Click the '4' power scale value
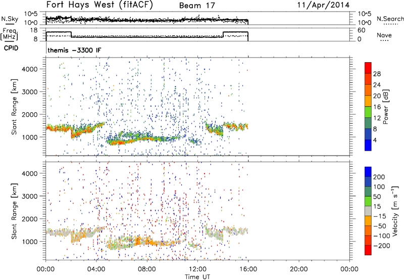The width and height of the screenshot is (404, 280). coord(375,140)
